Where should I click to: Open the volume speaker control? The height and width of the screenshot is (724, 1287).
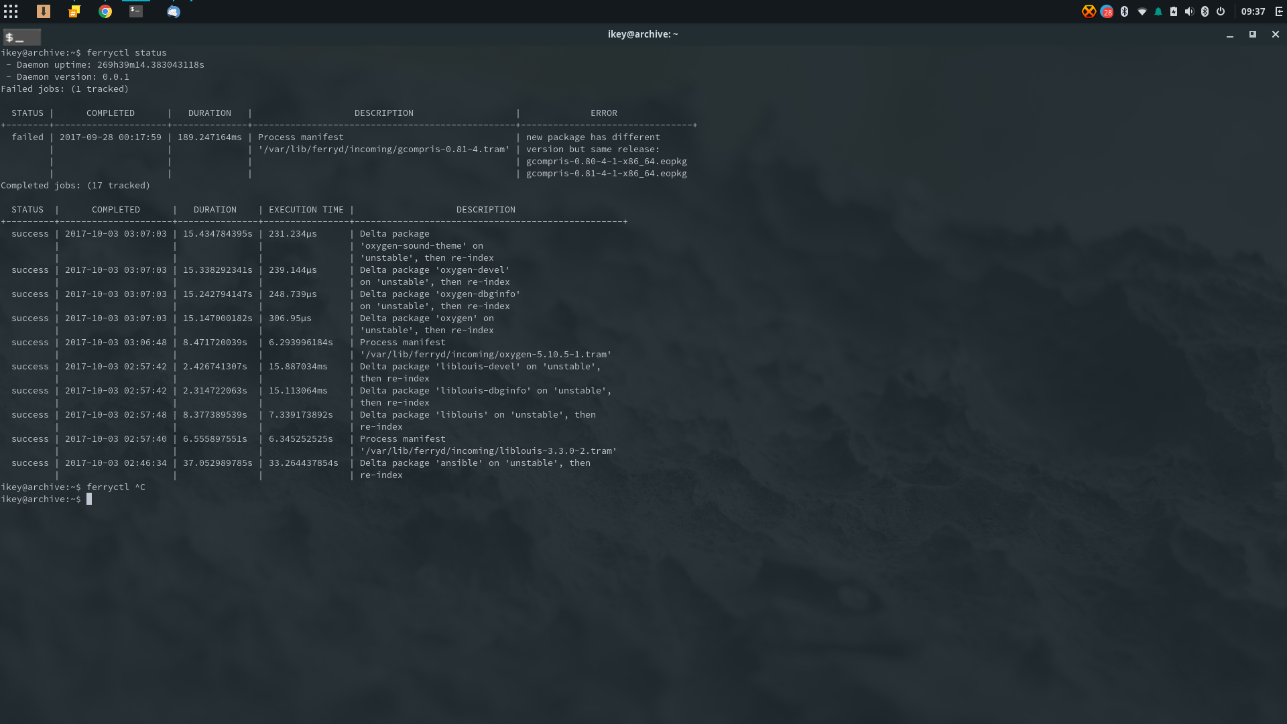click(1189, 11)
